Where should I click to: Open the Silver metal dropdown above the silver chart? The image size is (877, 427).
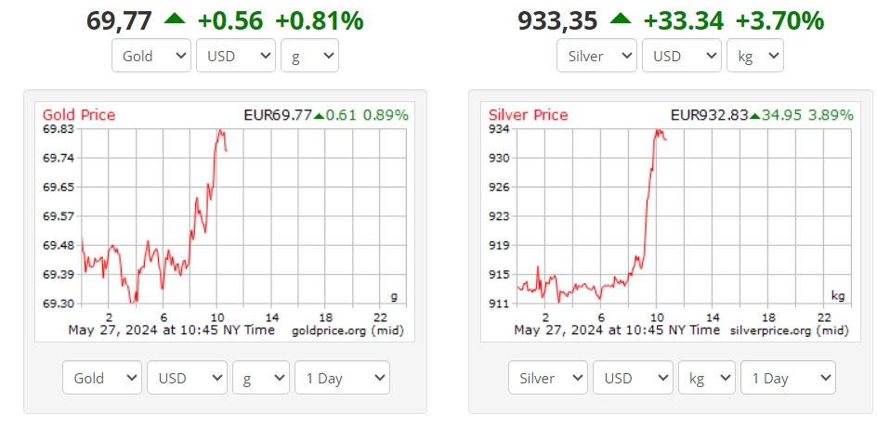[x=597, y=56]
